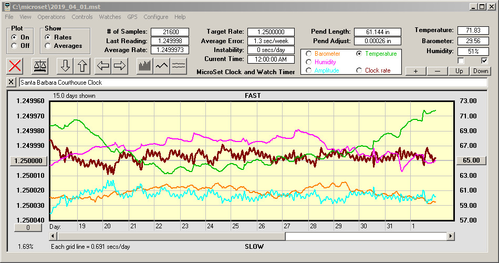This screenshot has width=499, height=263.
Task: Click the Target Rate field
Action: point(271,32)
